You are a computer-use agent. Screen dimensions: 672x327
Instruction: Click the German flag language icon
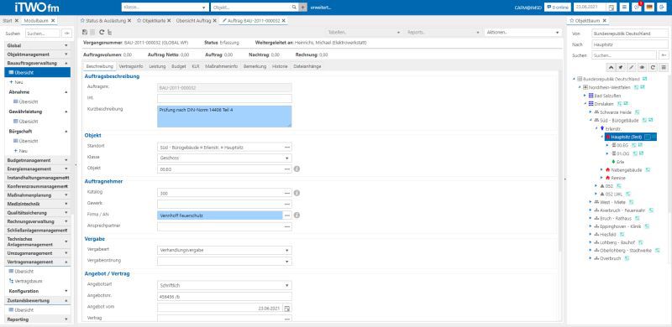pyautogui.click(x=648, y=8)
